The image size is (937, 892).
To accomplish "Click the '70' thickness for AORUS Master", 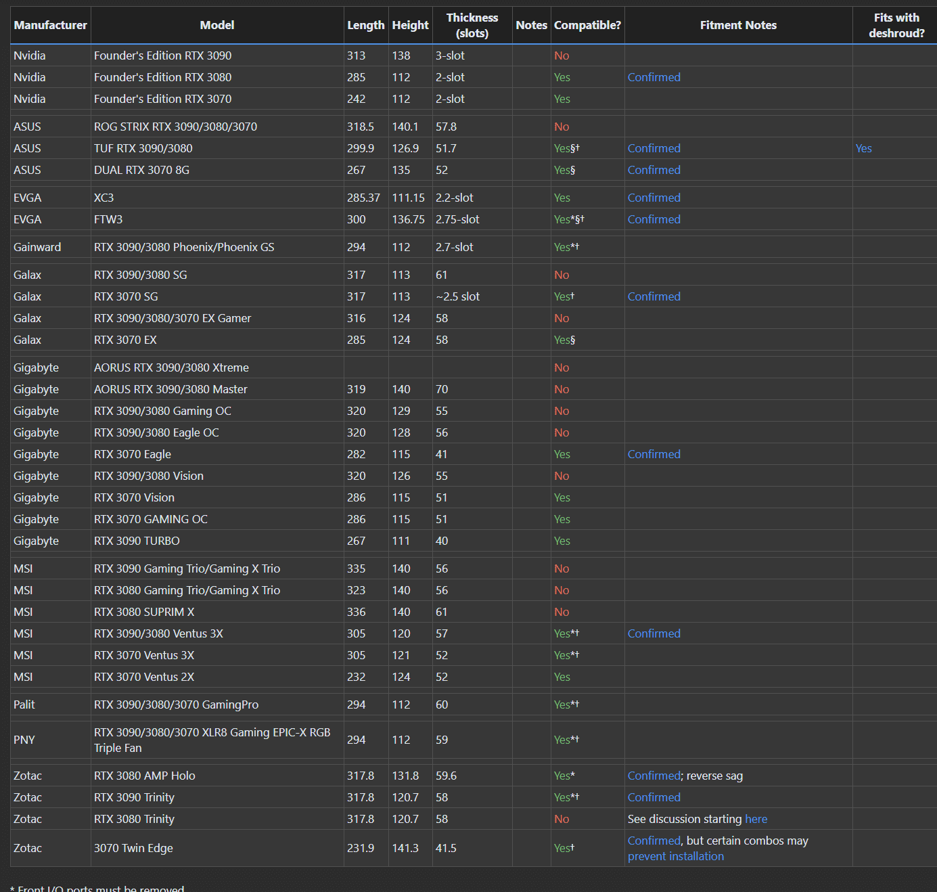I will pos(442,389).
